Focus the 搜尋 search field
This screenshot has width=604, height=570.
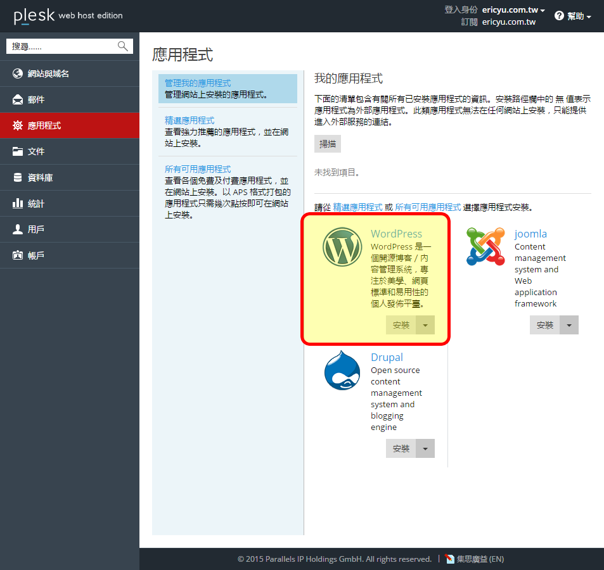click(70, 46)
